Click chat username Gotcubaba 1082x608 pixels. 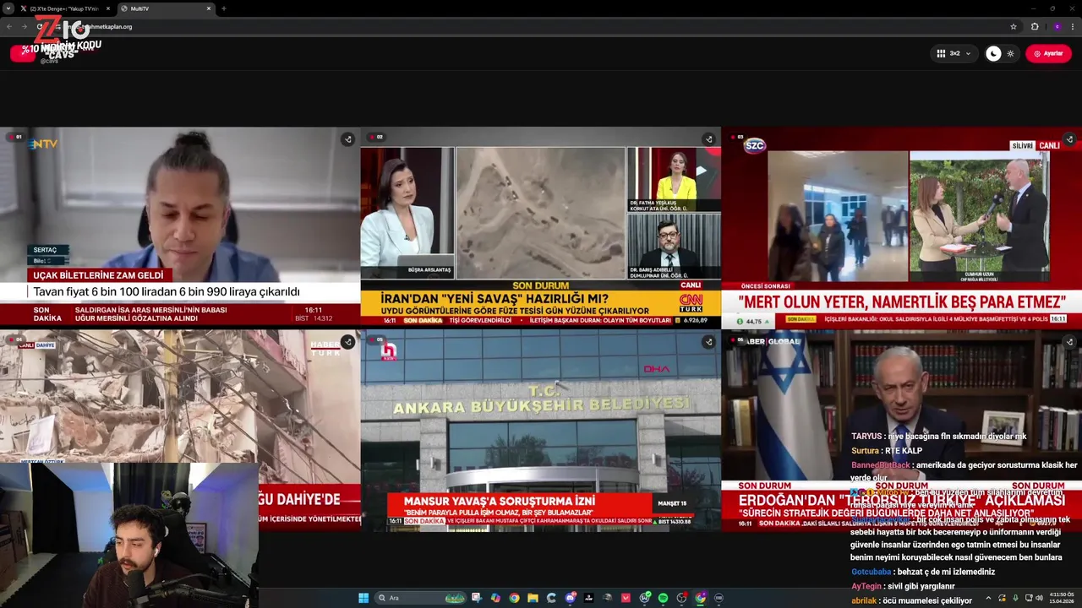click(871, 572)
